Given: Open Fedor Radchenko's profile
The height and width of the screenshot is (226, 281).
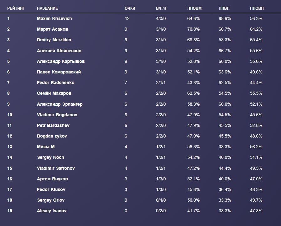Looking at the screenshot, I should point(55,83).
